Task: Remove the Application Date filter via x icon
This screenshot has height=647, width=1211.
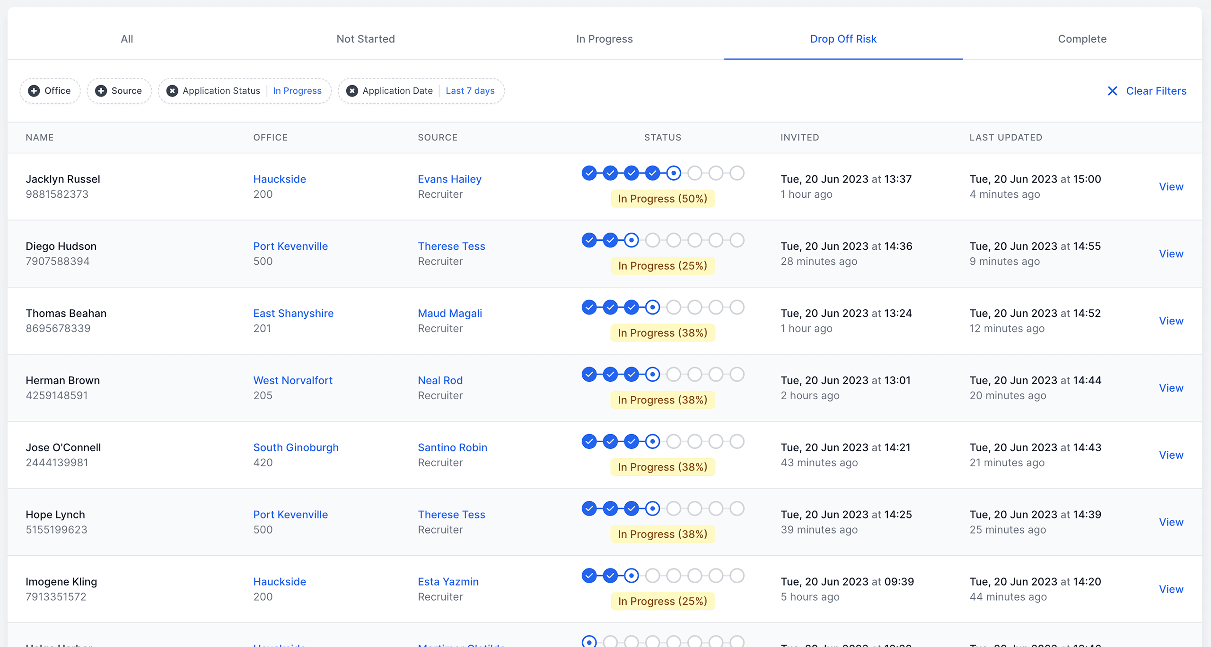Action: (352, 91)
